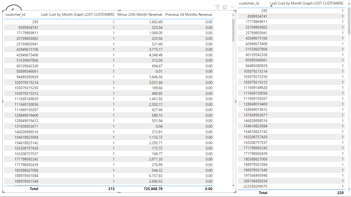Screen dimensions: 351x197
Task: Click the Total label beside 220
Action: [263, 192]
